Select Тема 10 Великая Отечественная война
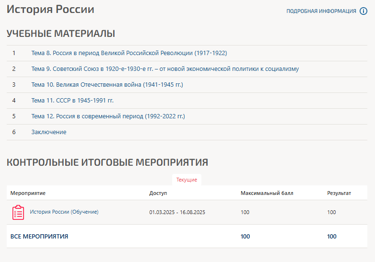 107,85
